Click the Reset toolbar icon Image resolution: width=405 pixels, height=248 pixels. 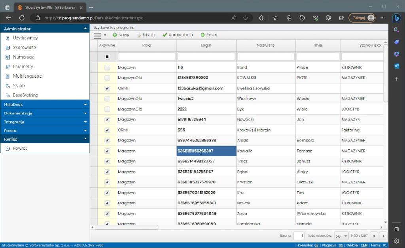click(x=202, y=35)
